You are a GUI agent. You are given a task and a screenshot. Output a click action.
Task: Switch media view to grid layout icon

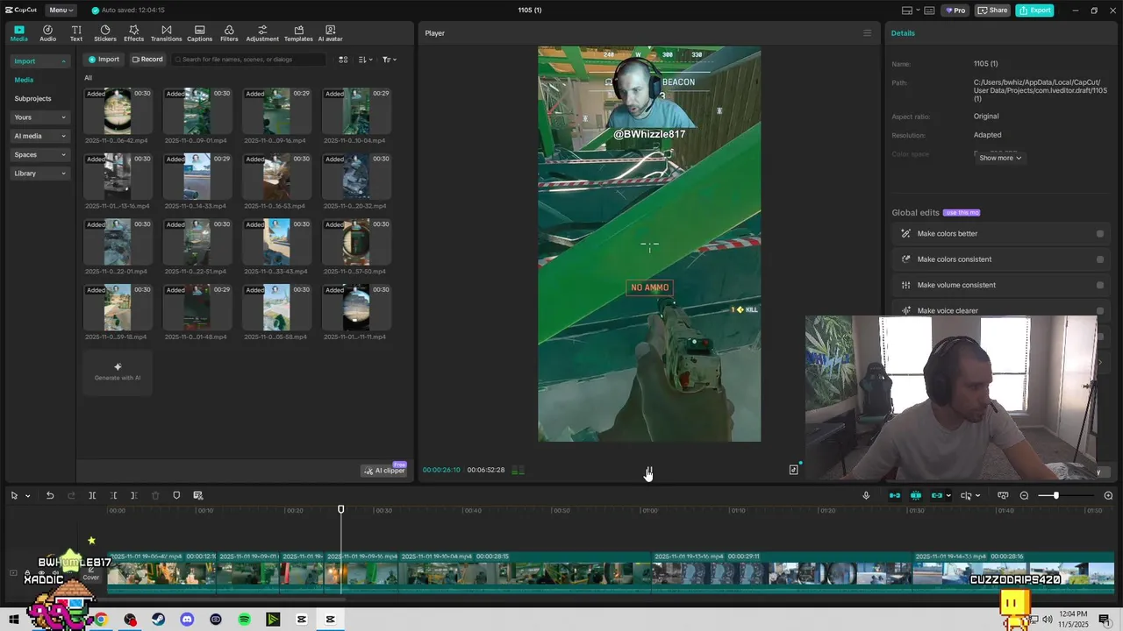[x=343, y=60]
